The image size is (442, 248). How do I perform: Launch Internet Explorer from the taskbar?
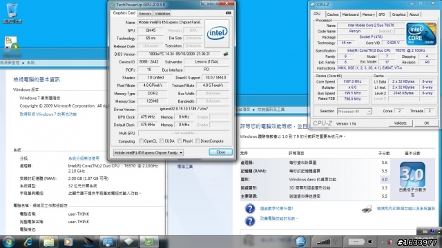[28, 242]
